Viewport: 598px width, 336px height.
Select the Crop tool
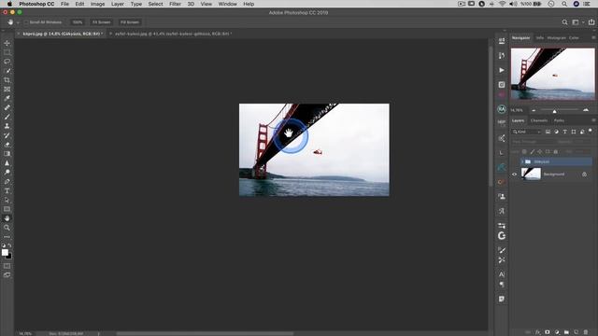7,80
